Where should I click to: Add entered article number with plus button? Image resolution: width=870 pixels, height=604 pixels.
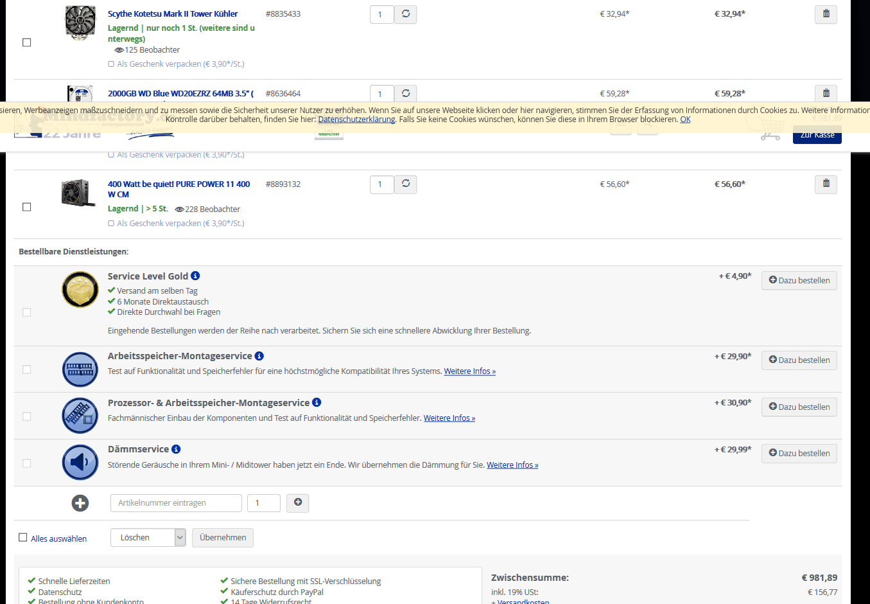pos(298,502)
